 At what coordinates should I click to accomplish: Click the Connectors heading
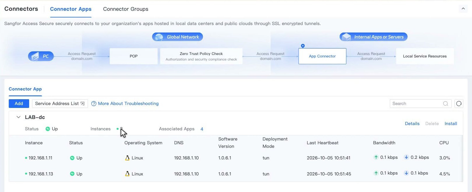click(21, 9)
